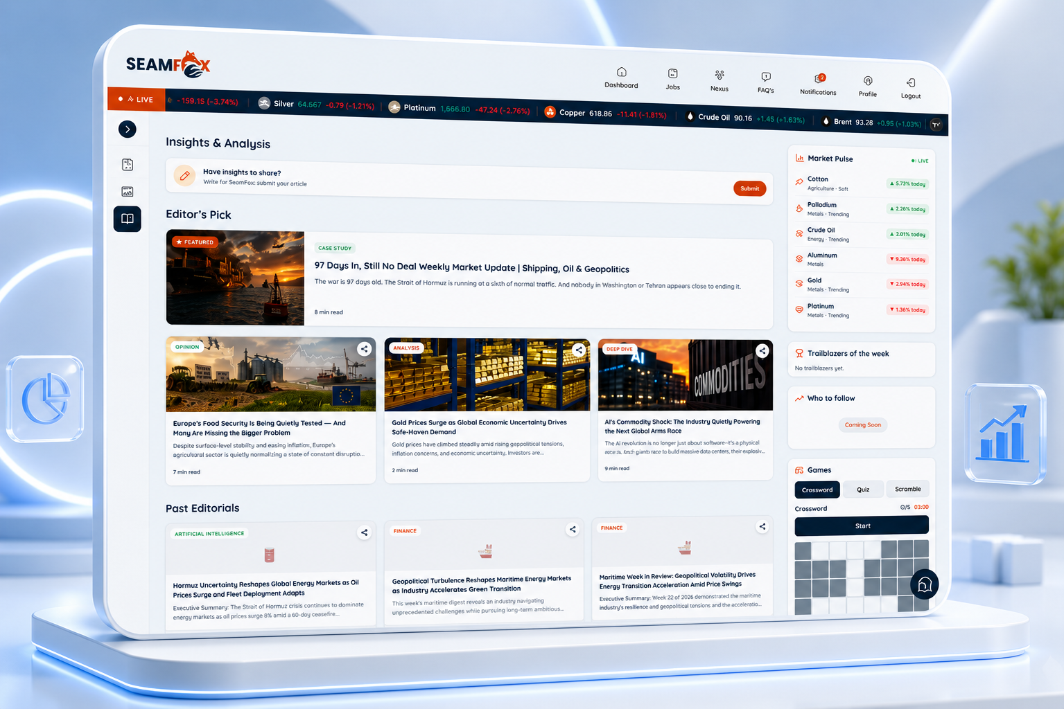Click the Who to follow trend icon
Viewport: 1064px width, 709px height.
click(799, 398)
